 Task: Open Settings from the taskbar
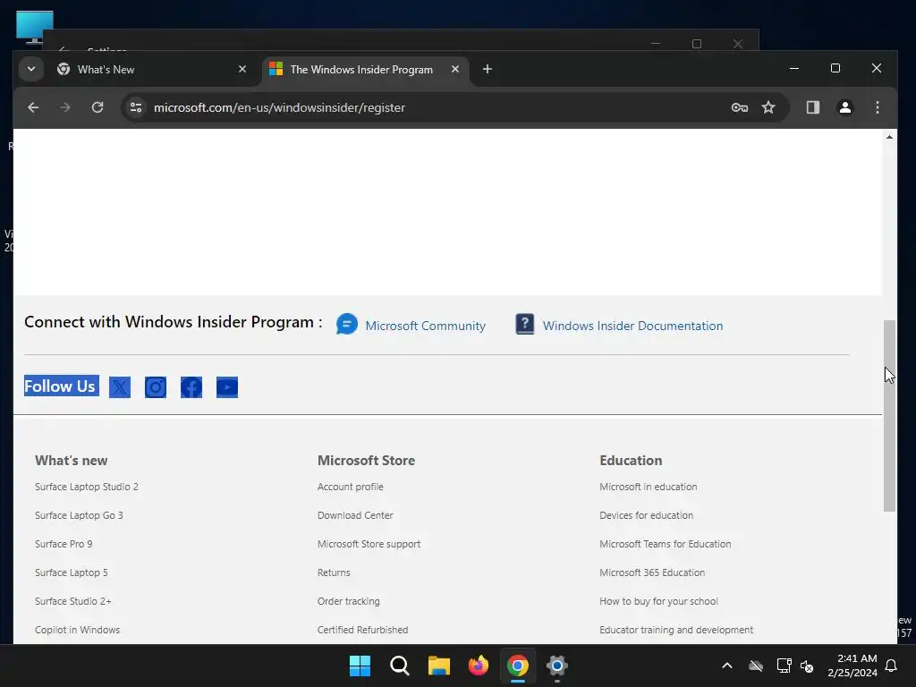(557, 666)
